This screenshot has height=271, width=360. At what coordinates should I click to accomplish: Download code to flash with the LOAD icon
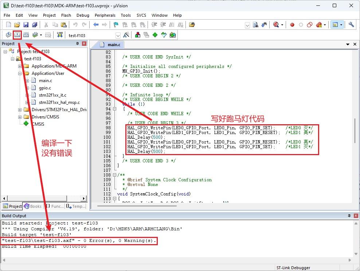(x=60, y=35)
